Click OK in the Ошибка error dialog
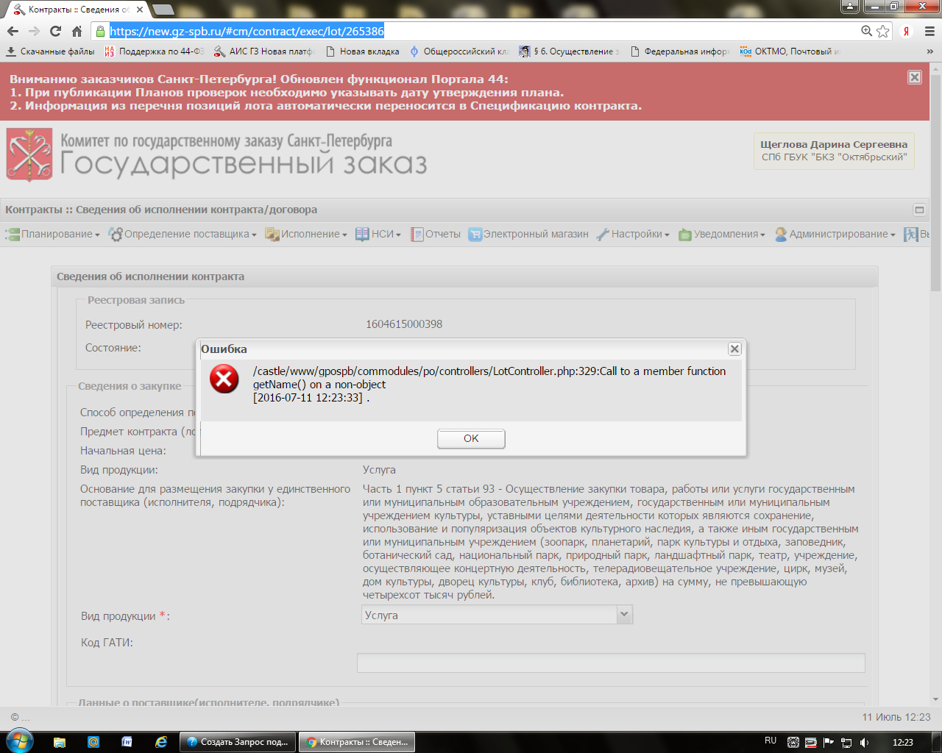Viewport: 942px width, 753px height. tap(471, 438)
